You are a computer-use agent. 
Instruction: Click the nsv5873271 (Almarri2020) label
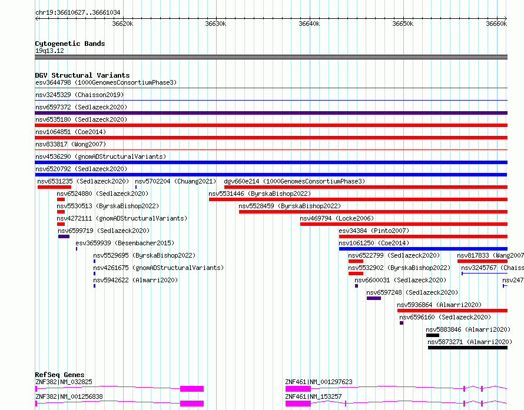[469, 342]
